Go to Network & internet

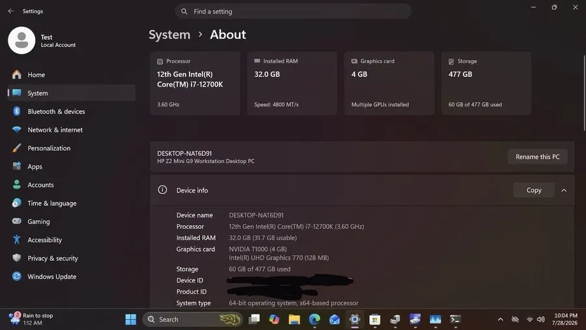[x=72, y=130]
